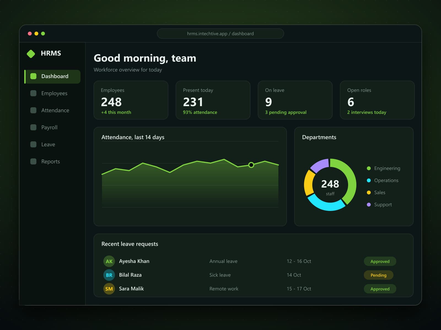441x330 pixels.
Task: Click the Employees sidebar square icon
Action: [33, 93]
